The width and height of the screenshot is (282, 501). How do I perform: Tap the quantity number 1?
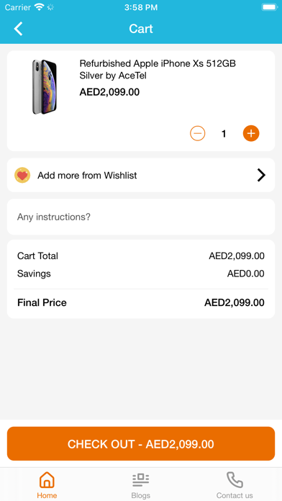pyautogui.click(x=224, y=134)
